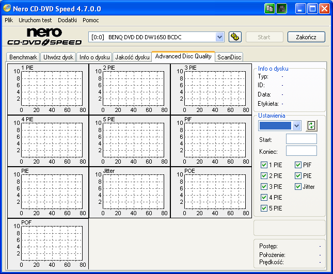Uncheck the 1 PIE checkbox
The height and width of the screenshot is (274, 333).
[x=264, y=165]
